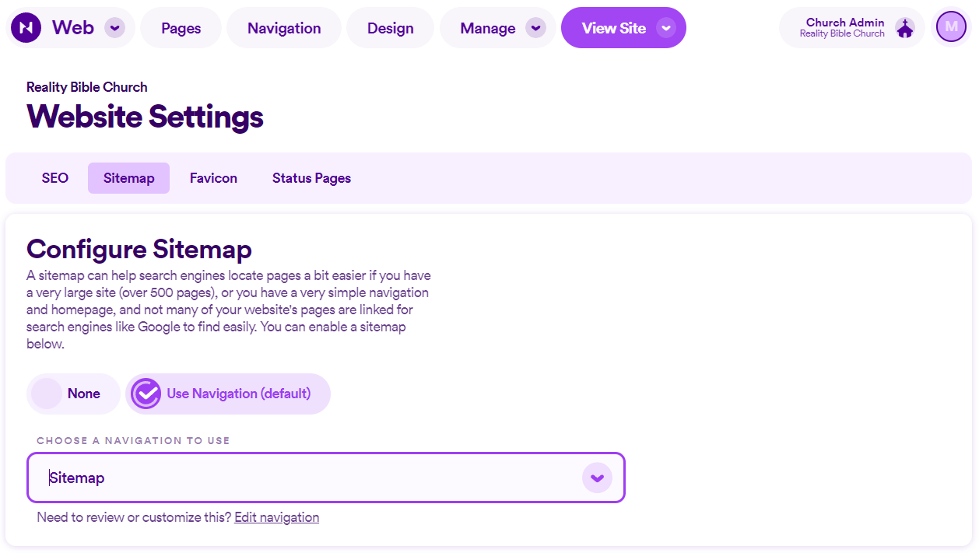Expand the Manage menu

coord(498,27)
